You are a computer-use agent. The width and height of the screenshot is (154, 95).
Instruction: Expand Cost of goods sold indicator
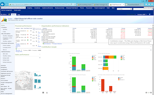[42, 31]
